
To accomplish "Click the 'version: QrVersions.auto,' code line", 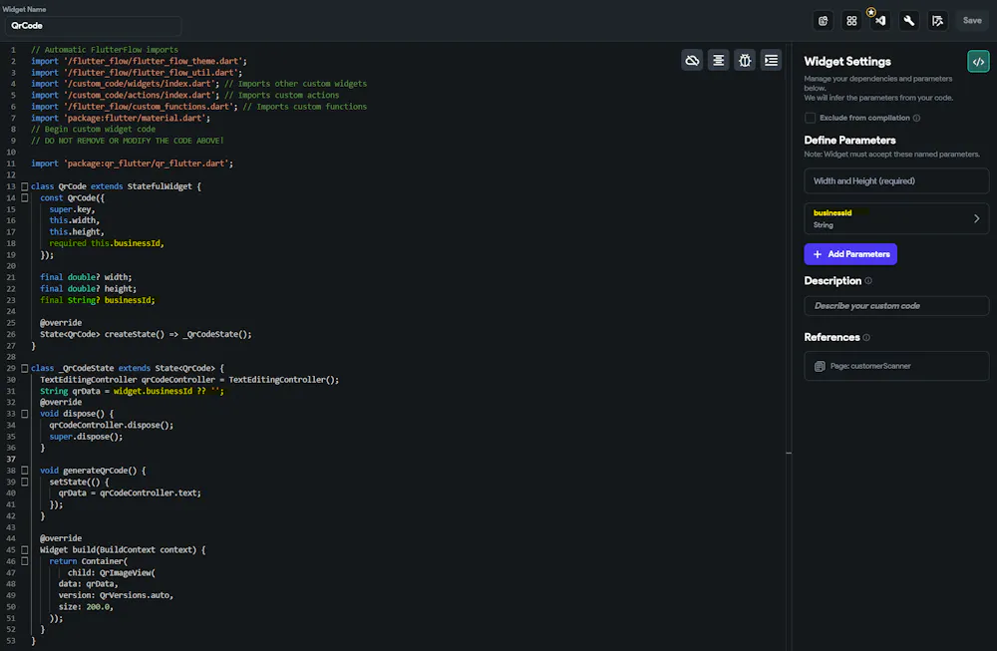I will 116,596.
